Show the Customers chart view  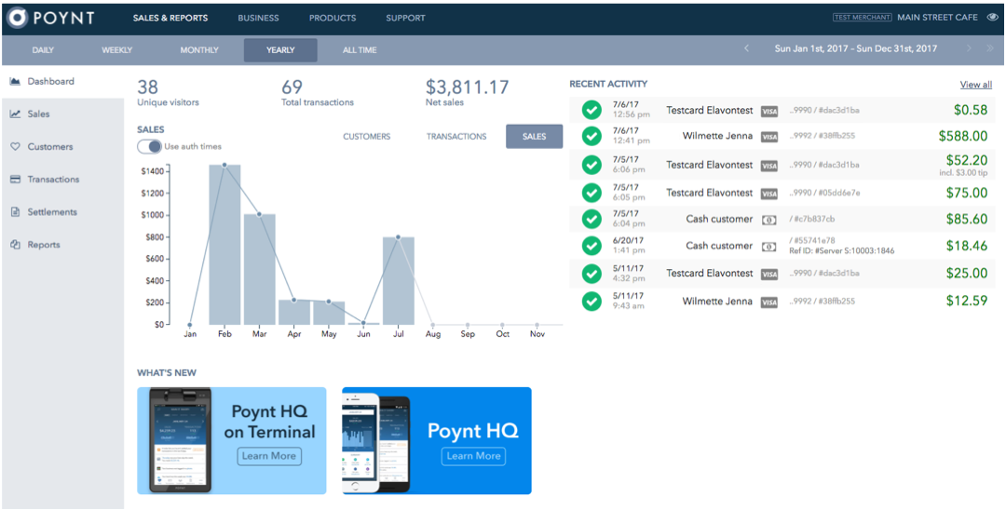(x=366, y=137)
